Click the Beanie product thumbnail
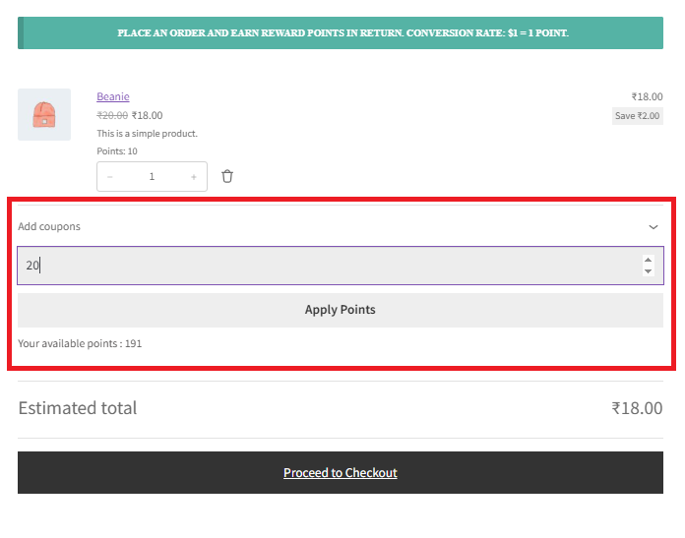The width and height of the screenshot is (685, 538). click(44, 114)
